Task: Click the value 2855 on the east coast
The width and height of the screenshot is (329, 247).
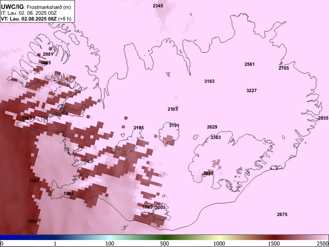Action: point(323,118)
